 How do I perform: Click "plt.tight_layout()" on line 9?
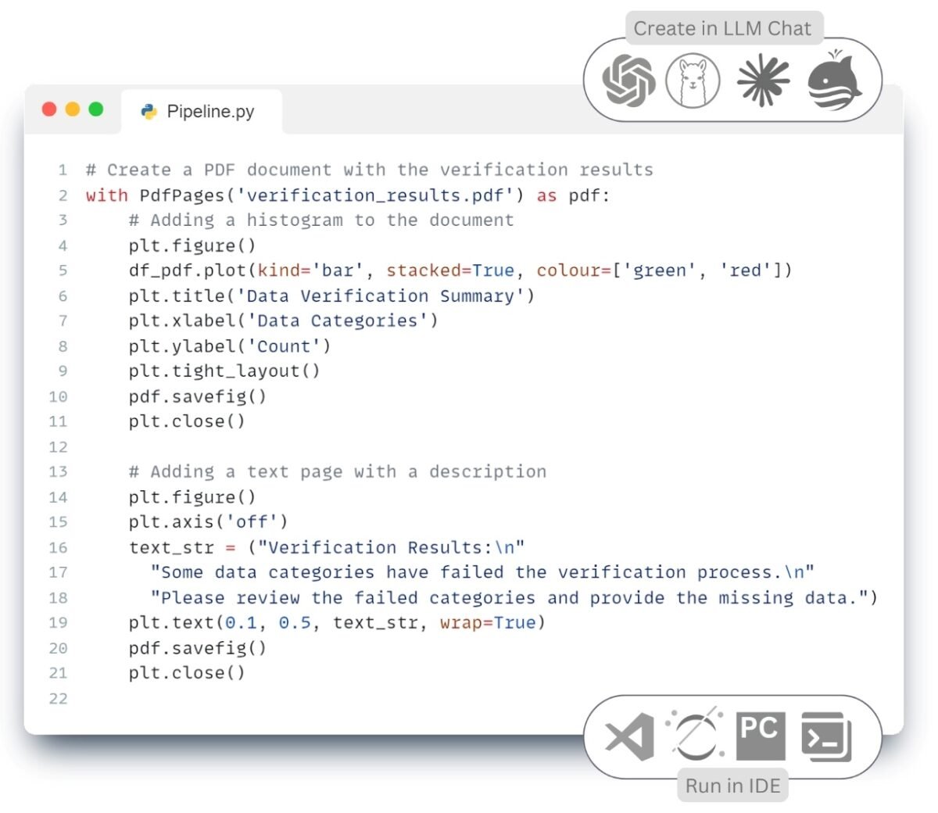click(x=224, y=371)
